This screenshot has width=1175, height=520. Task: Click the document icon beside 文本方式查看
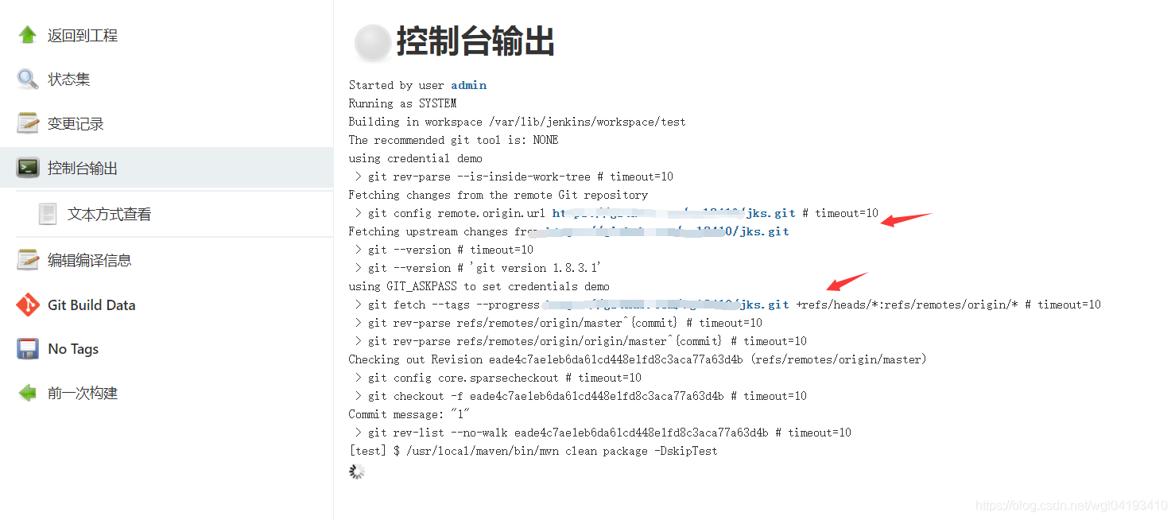pos(48,214)
